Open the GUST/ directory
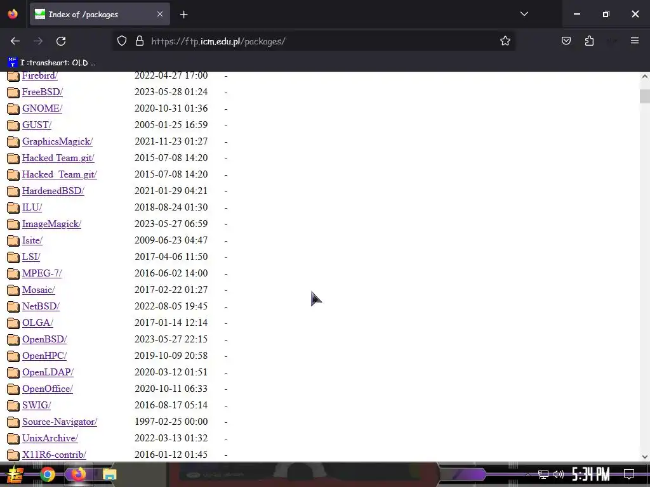650x487 pixels. pos(37,125)
